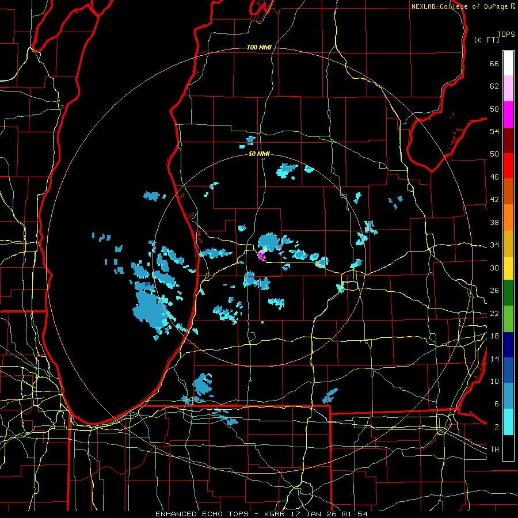Click the yellow 30 kft legend swatch
This screenshot has width=518, height=518.
tap(508, 268)
